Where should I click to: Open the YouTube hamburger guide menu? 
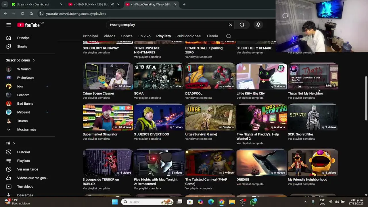(x=9, y=25)
